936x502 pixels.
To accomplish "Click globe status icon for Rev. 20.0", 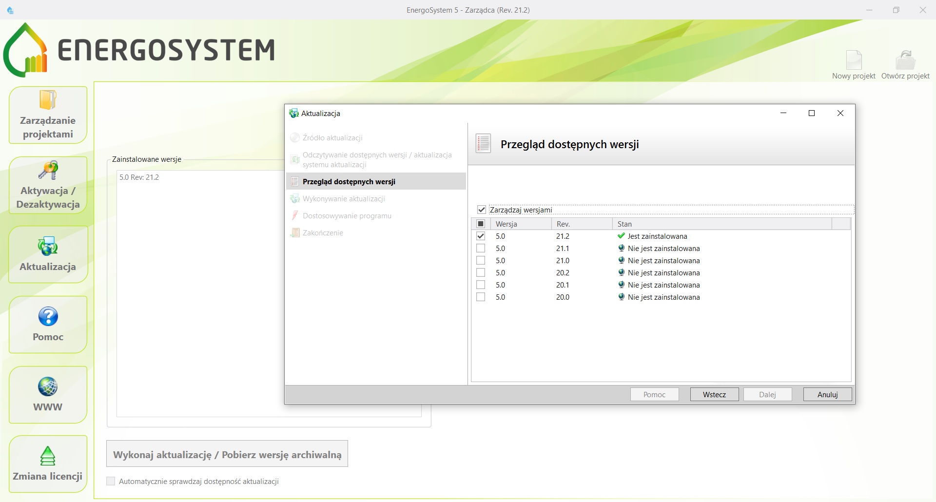I will pos(621,297).
